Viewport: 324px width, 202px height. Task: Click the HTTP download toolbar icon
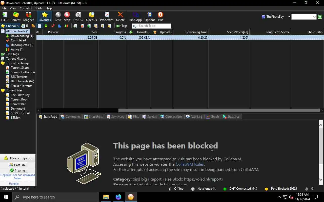5,17
